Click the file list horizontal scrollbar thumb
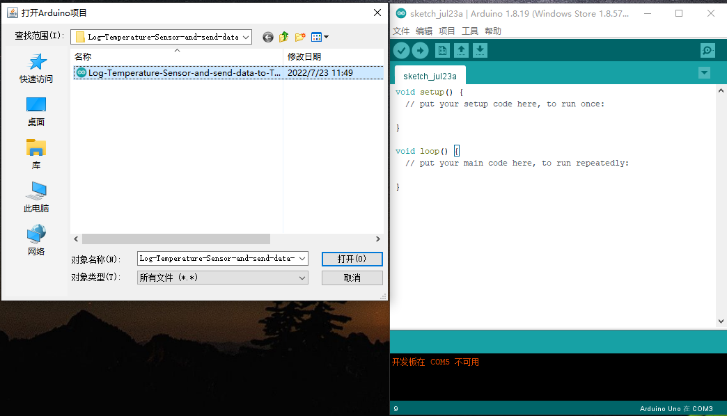The image size is (727, 416). 176,239
